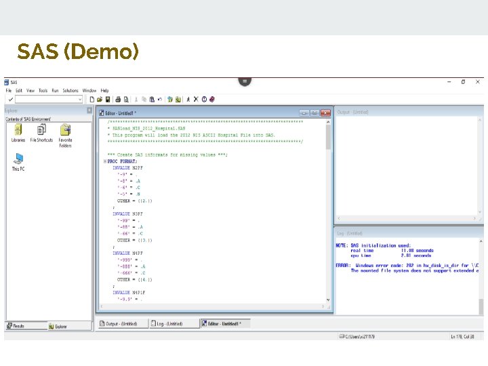This screenshot has width=488, height=366.
Task: Click the Cut toolbar icon
Action: pos(136,100)
